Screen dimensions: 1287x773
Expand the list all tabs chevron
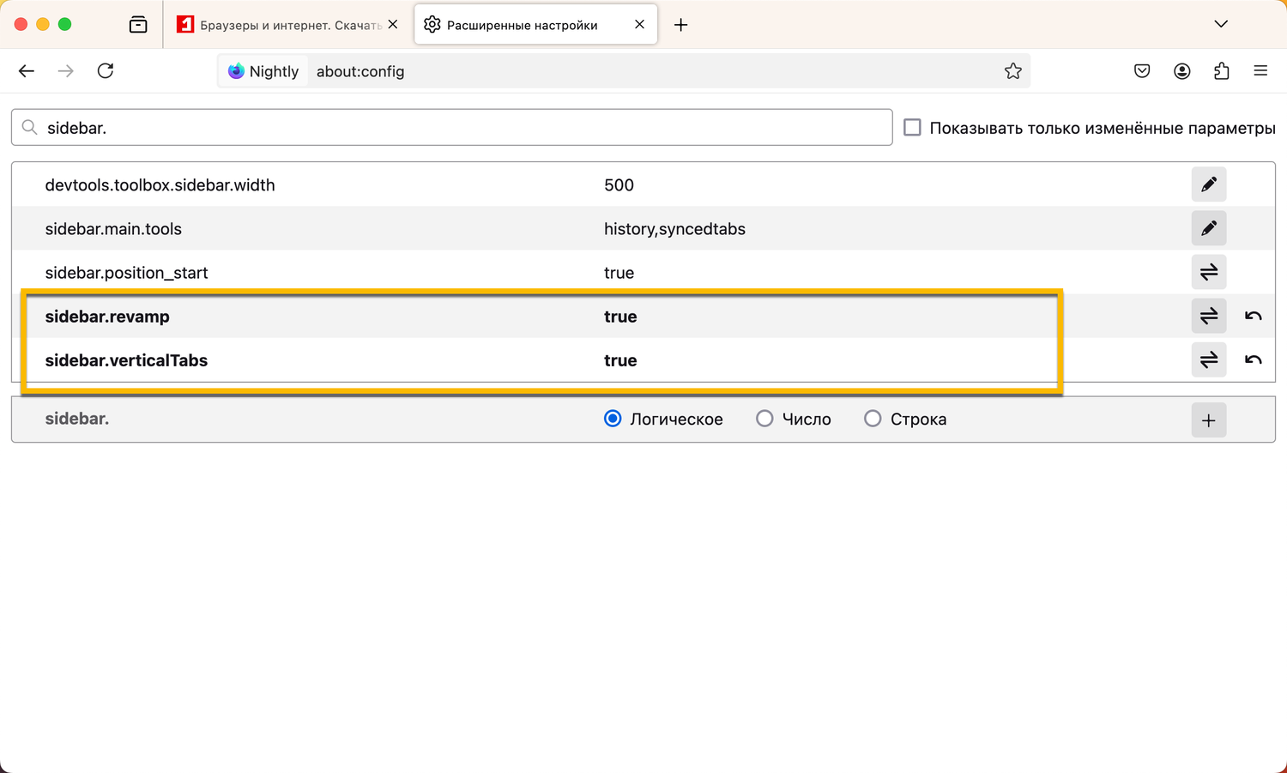point(1221,24)
